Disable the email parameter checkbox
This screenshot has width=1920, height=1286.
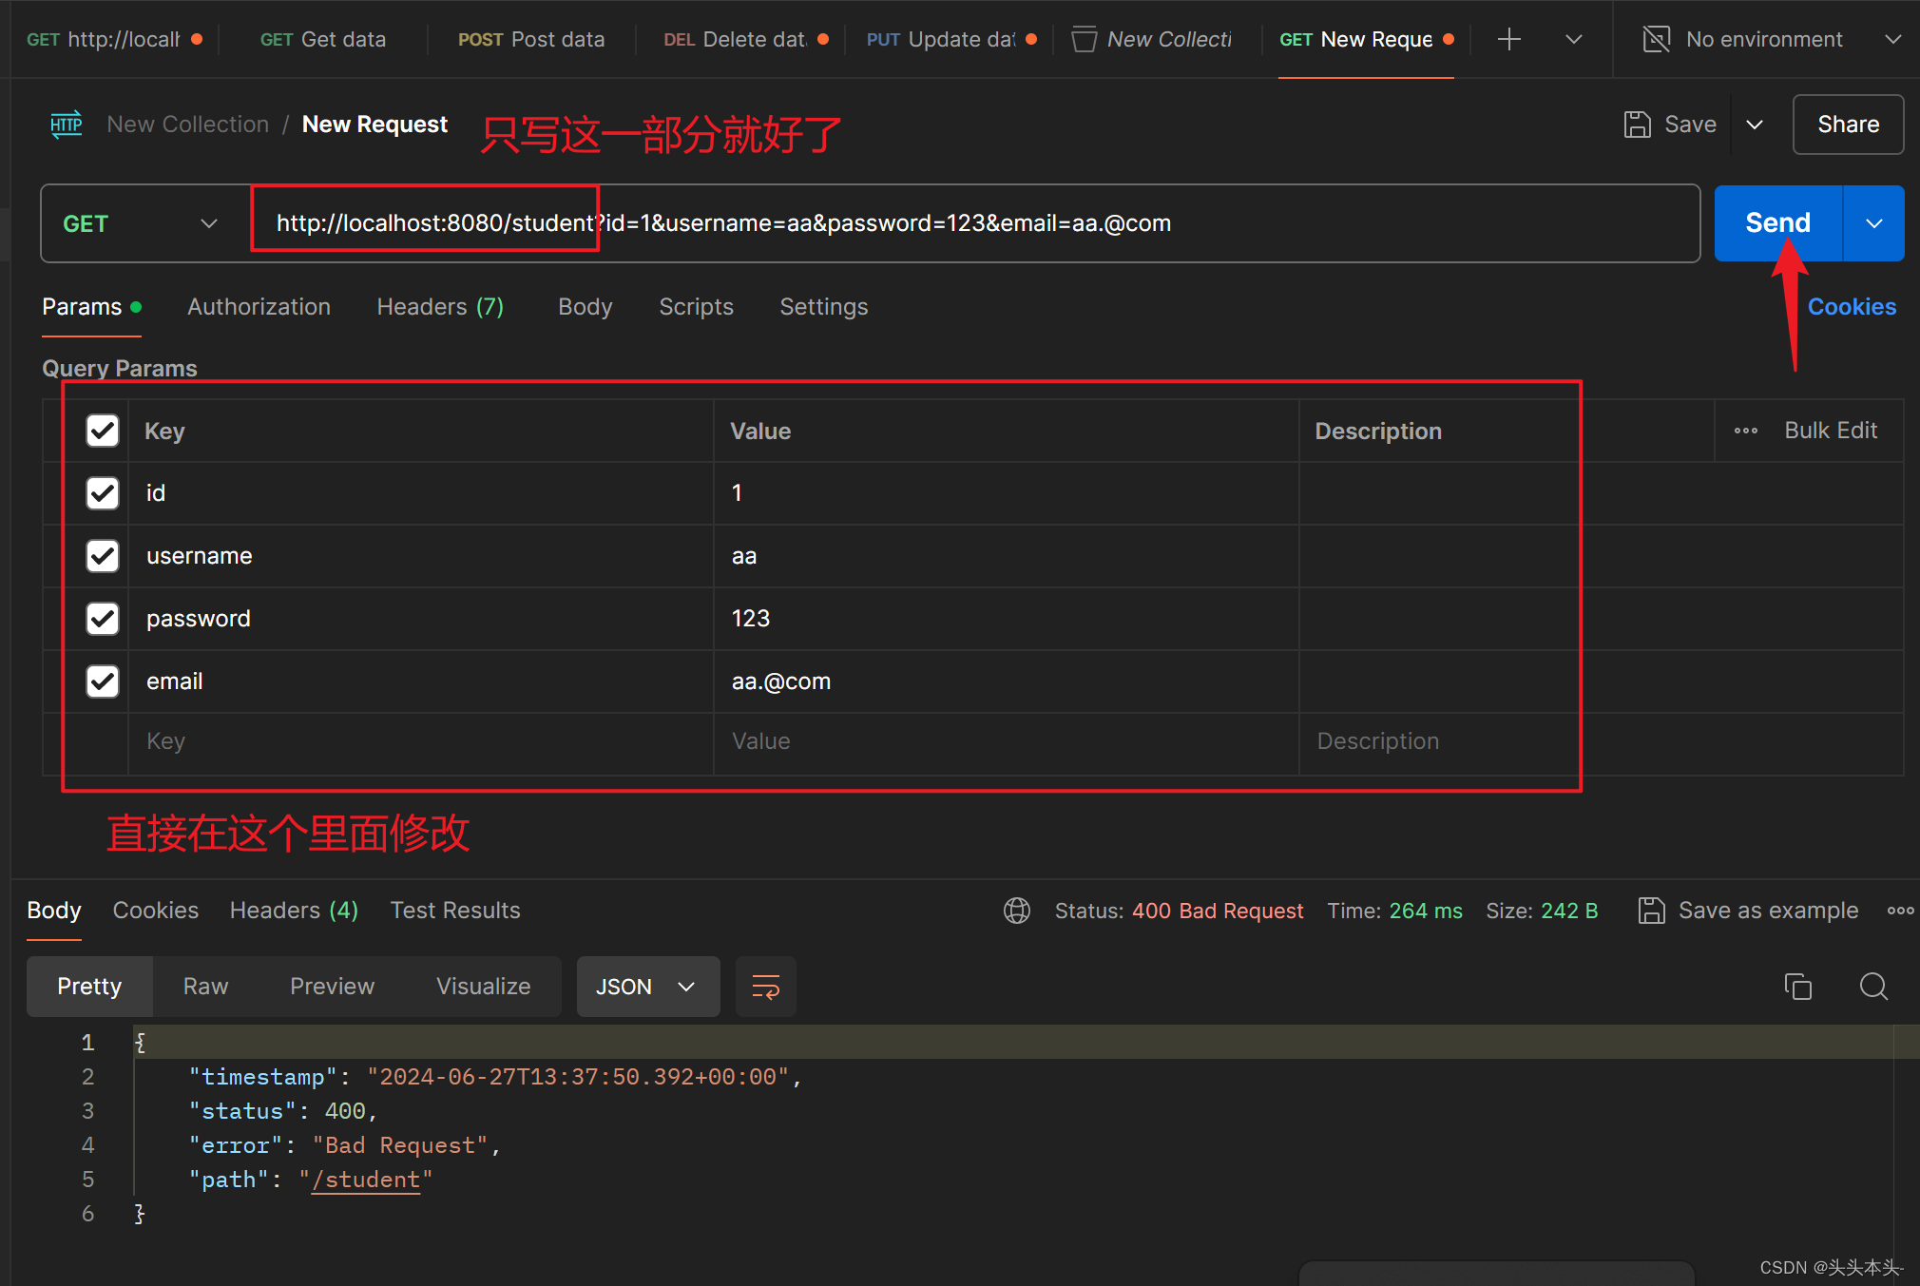(x=103, y=681)
